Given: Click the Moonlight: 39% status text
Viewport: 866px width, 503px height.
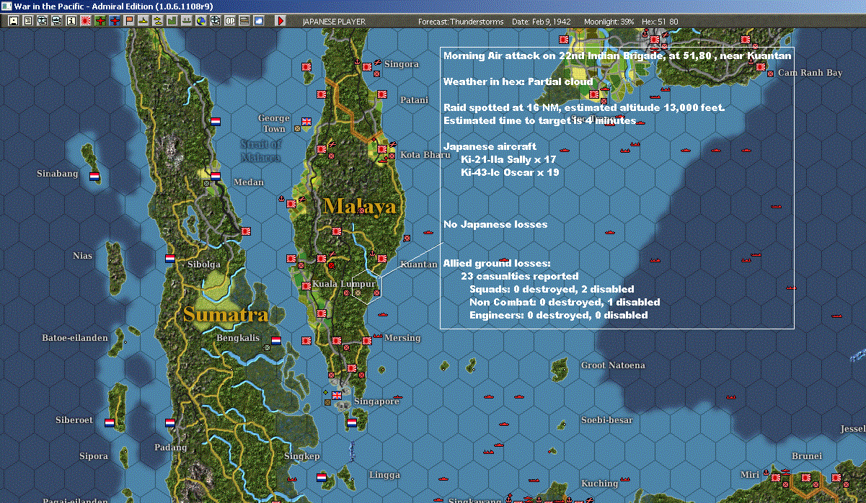Looking at the screenshot, I should (x=610, y=22).
